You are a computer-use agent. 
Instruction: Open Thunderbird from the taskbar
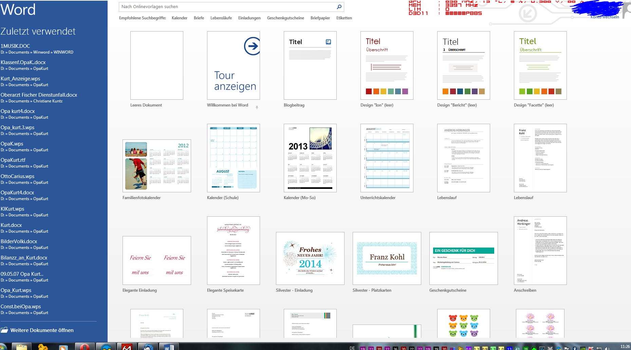coord(148,347)
